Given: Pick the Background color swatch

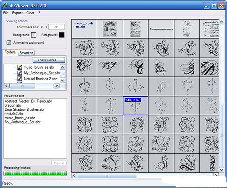Looking at the screenshot, I should pos(34,35).
